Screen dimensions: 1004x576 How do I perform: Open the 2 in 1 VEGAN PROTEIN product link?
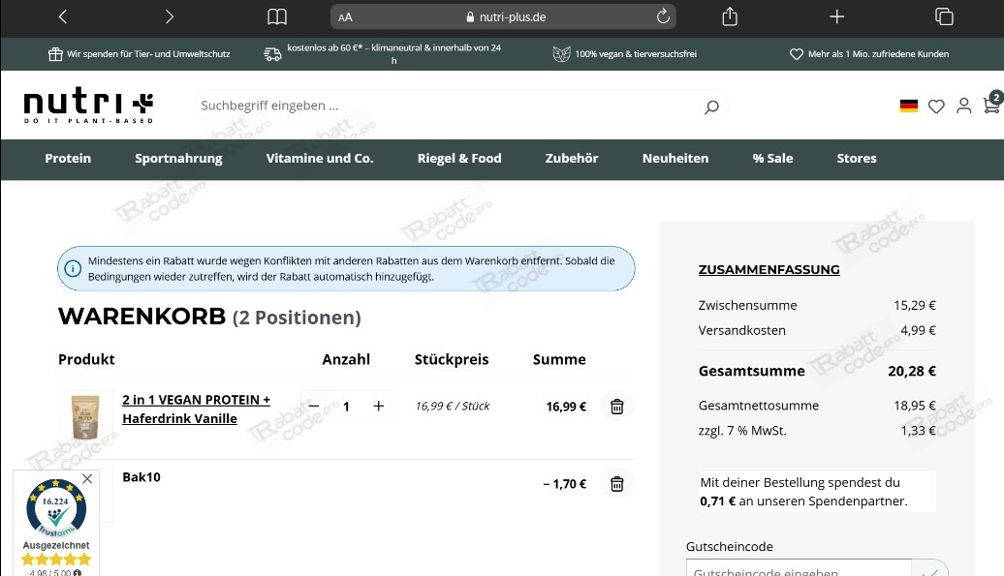pos(196,409)
